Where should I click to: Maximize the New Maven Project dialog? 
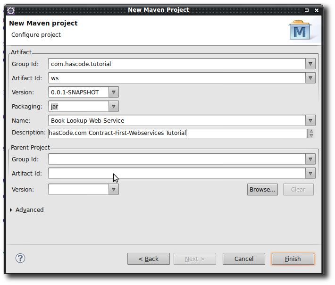click(x=307, y=10)
